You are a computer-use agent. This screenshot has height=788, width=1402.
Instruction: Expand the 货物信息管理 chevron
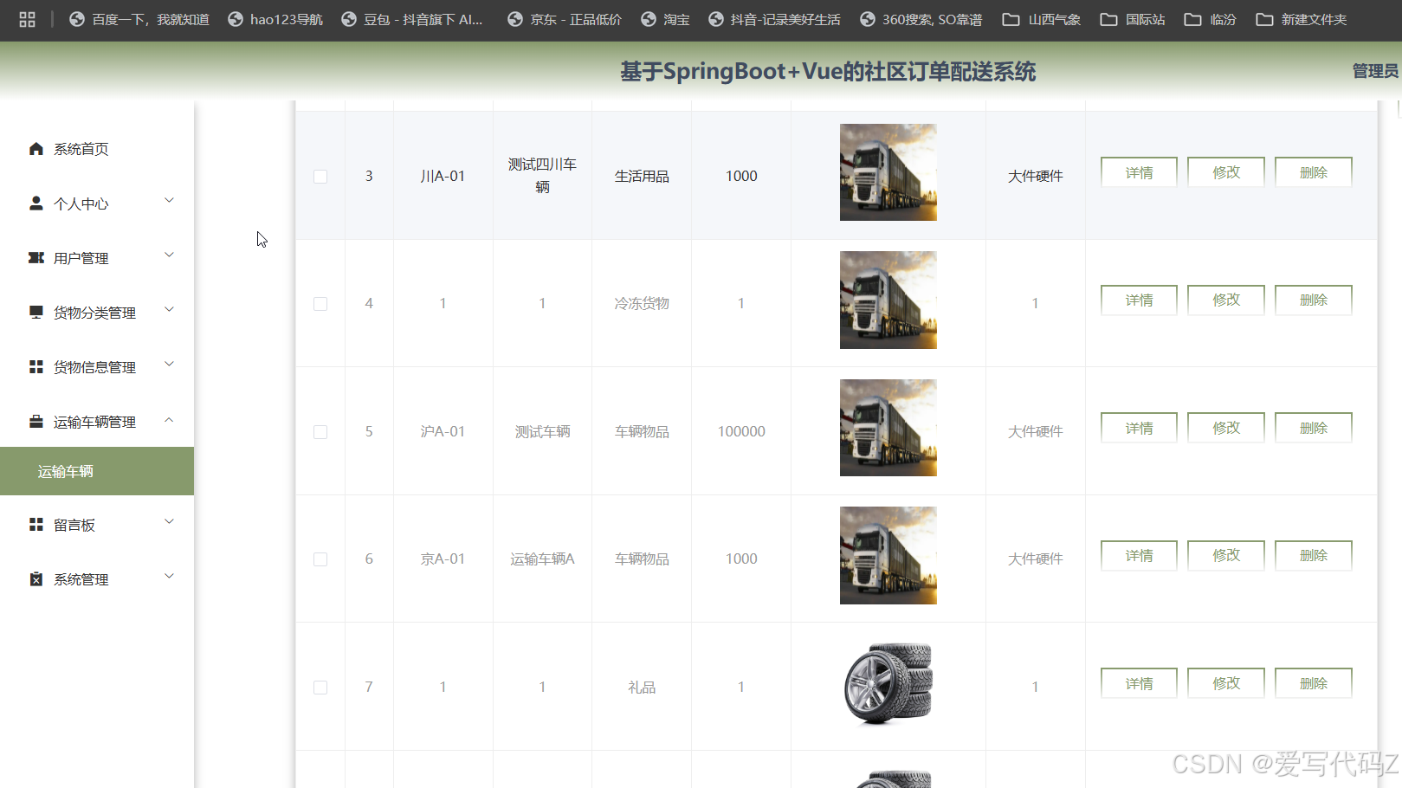pyautogui.click(x=170, y=365)
